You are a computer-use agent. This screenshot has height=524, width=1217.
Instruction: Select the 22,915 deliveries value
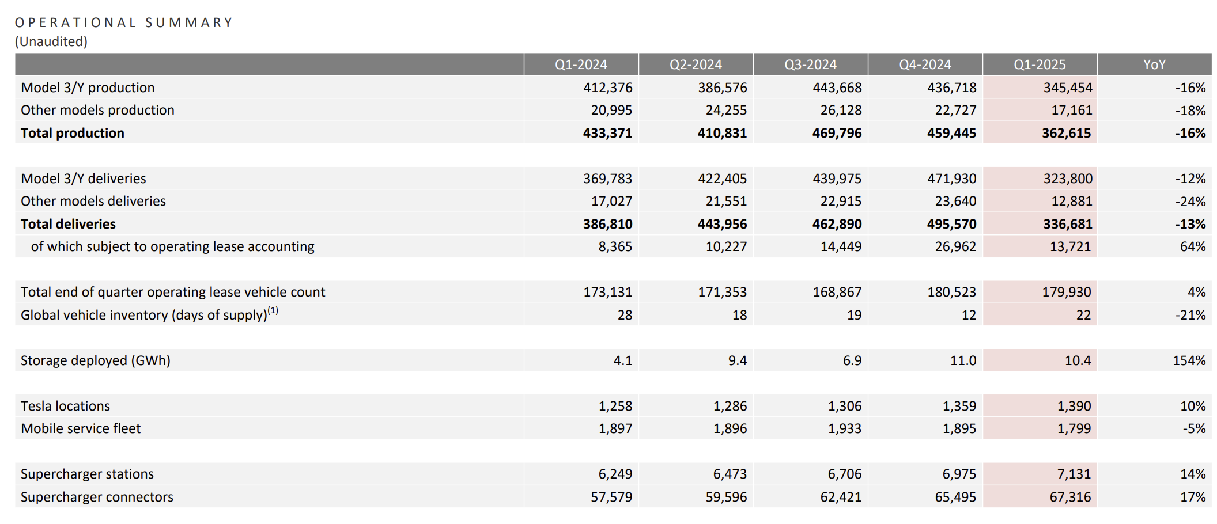(x=841, y=201)
